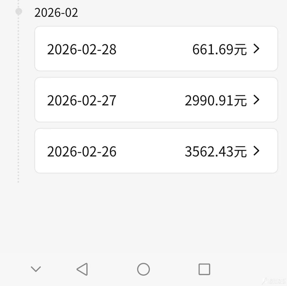Tap the 2026-02-28 date text
The image size is (287, 286).
82,49
